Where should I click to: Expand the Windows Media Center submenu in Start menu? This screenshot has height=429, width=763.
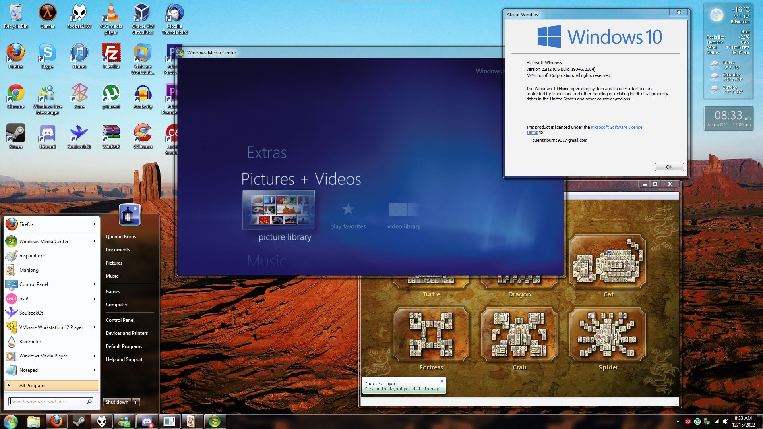95,241
